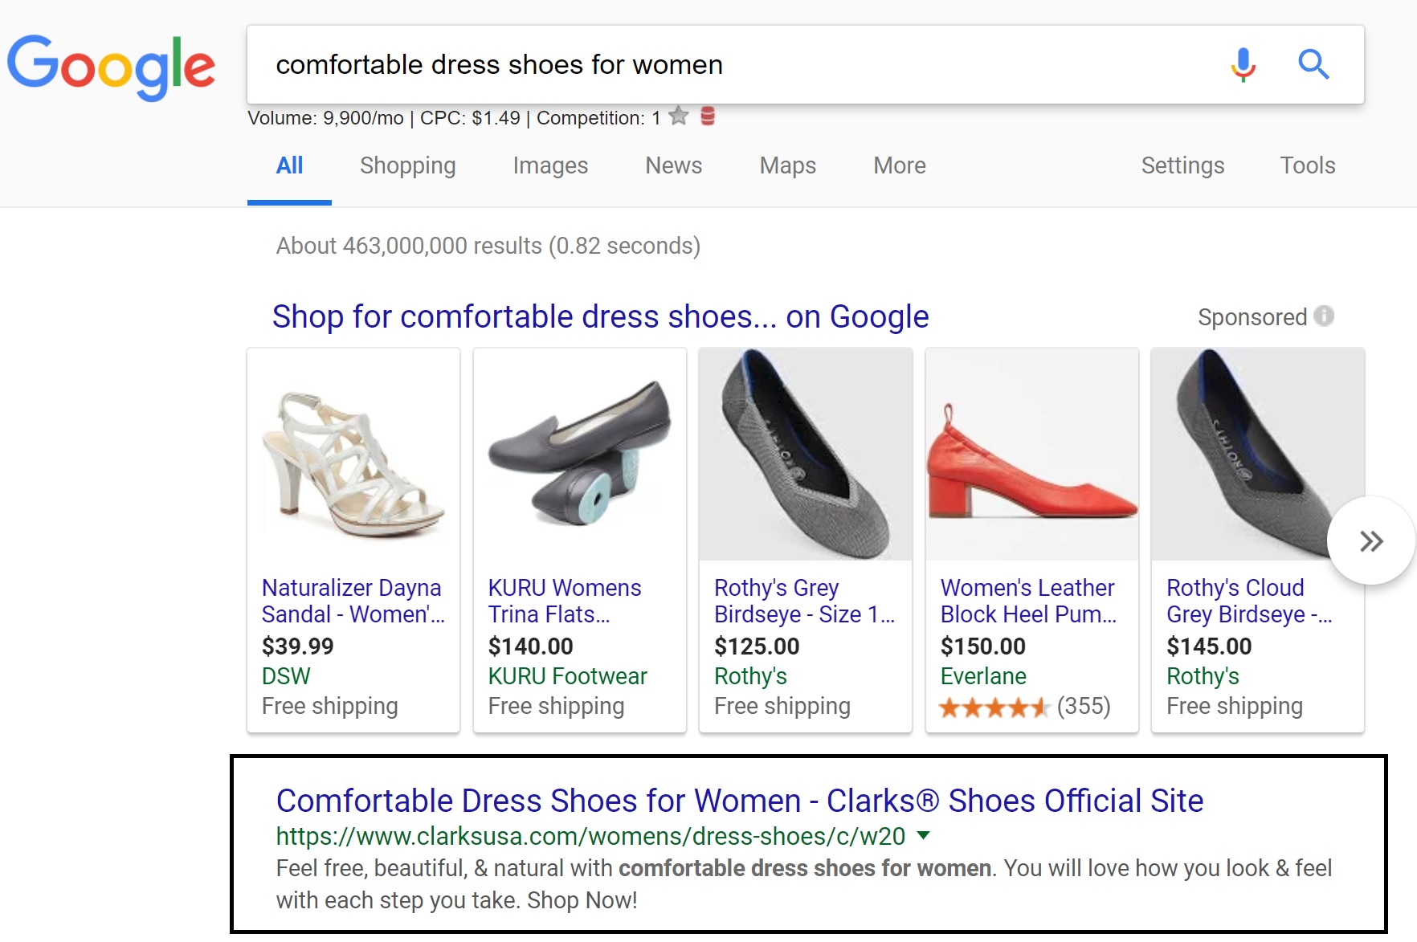Open Women's Leather Block Heel Pump link
The height and width of the screenshot is (942, 1417).
point(1028,601)
